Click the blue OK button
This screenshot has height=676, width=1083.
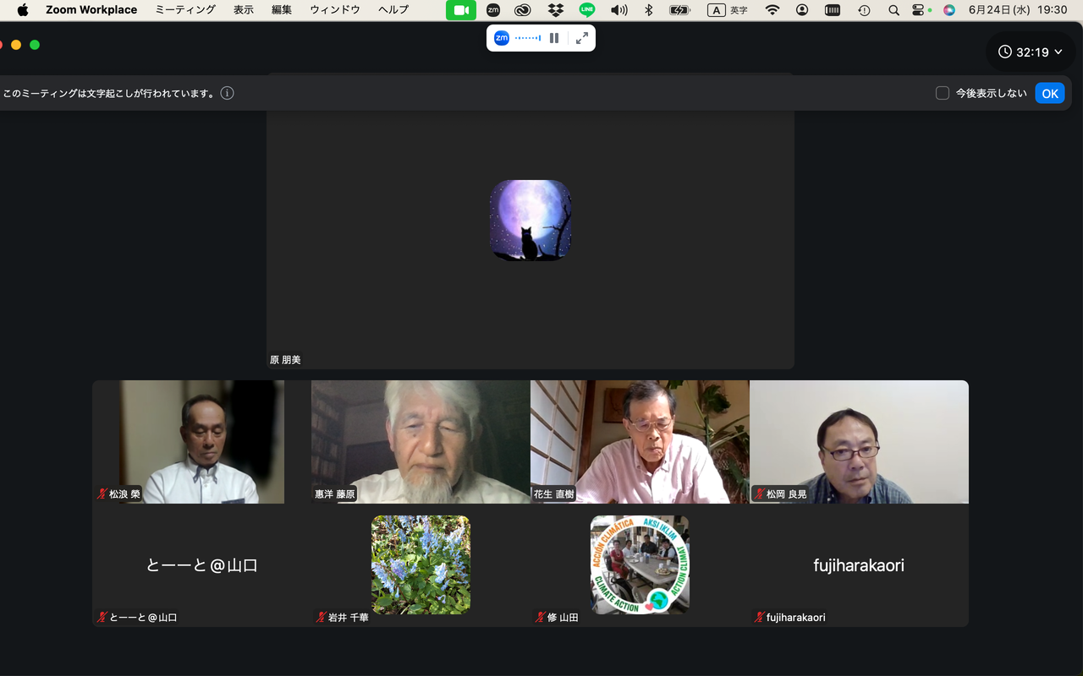(x=1050, y=93)
